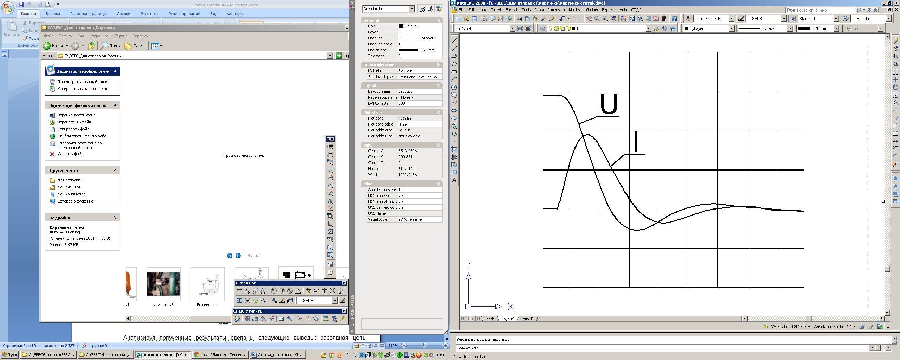Expand the 0.70 mm lineweight dropdown
900x360 pixels.
click(x=836, y=29)
